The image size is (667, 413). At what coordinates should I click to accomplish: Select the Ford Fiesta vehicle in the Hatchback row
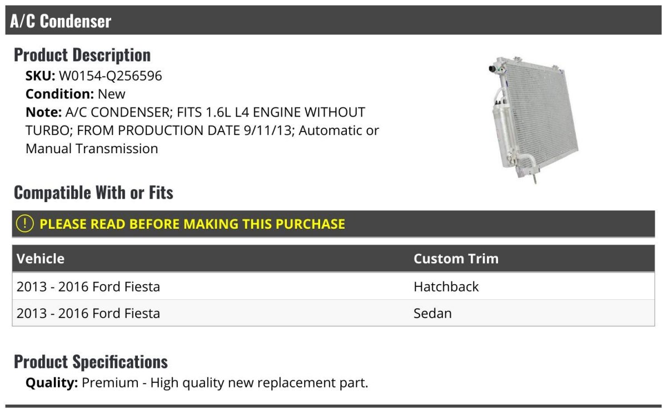point(88,287)
